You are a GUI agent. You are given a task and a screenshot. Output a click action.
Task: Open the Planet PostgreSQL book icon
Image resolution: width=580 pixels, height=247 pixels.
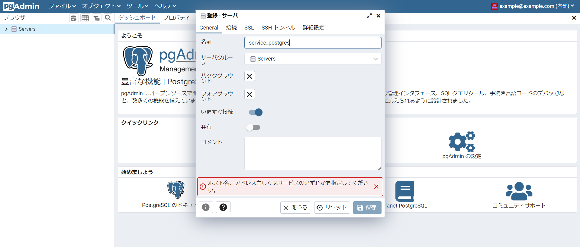click(404, 191)
